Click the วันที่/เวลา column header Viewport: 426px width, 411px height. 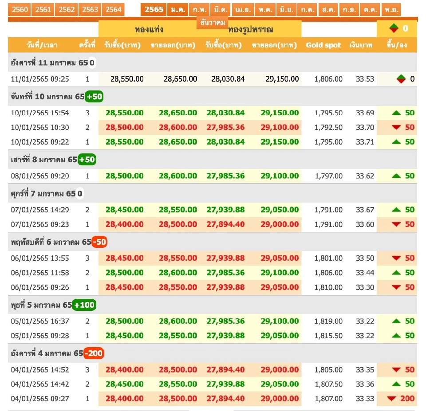pyautogui.click(x=41, y=45)
